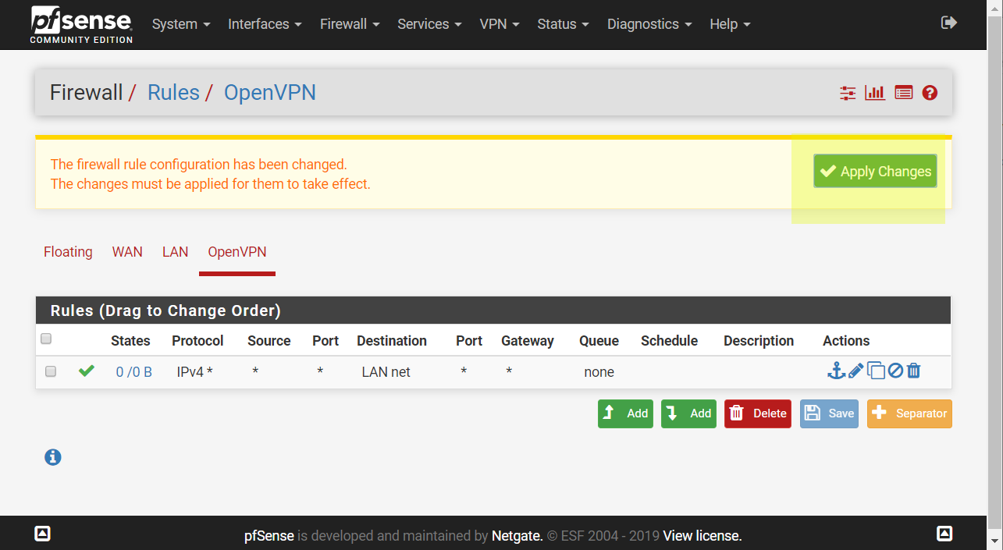The height and width of the screenshot is (550, 1003).
Task: Expand the Status menu
Action: tap(564, 24)
